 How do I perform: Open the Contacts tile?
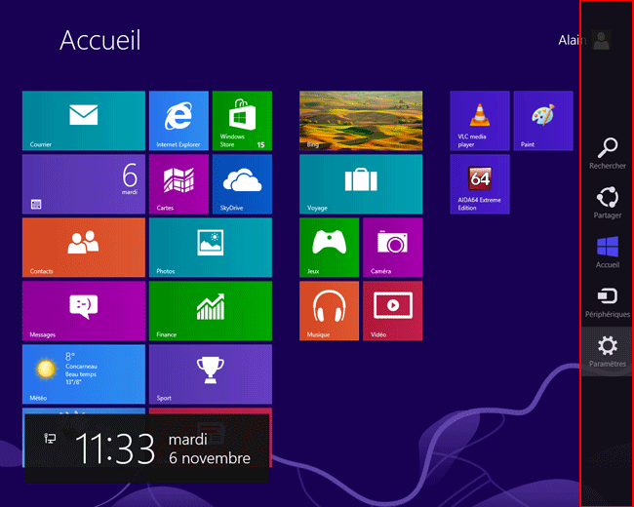pyautogui.click(x=83, y=248)
